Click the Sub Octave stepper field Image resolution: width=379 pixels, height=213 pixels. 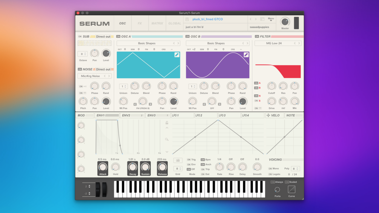(83, 54)
